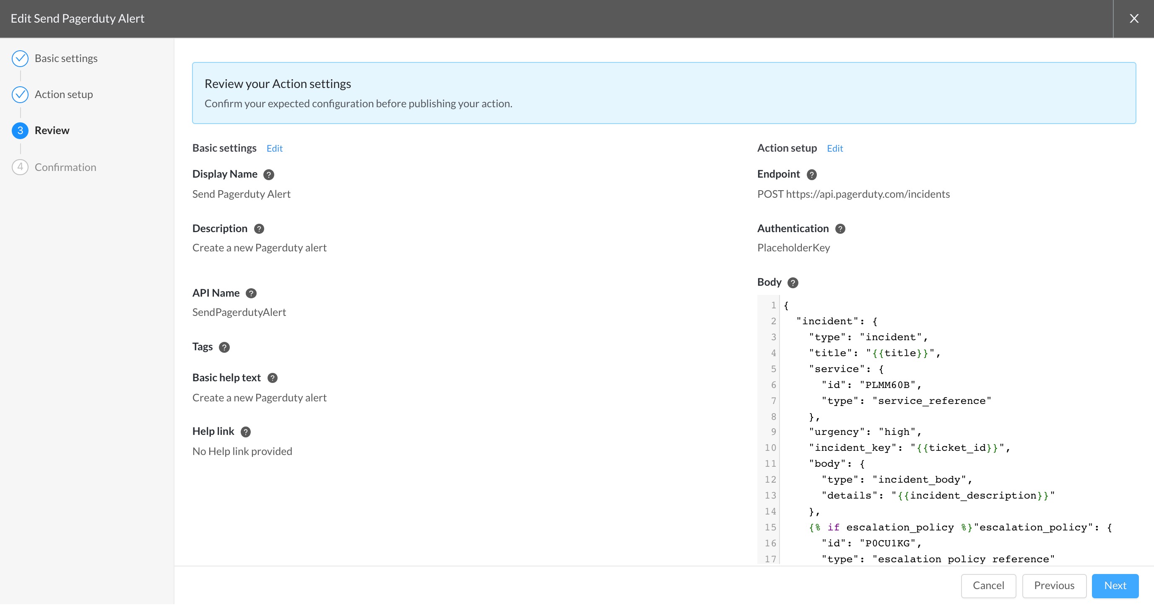Image resolution: width=1154 pixels, height=605 pixels.
Task: Click body line 9 urgency high
Action: coord(865,432)
